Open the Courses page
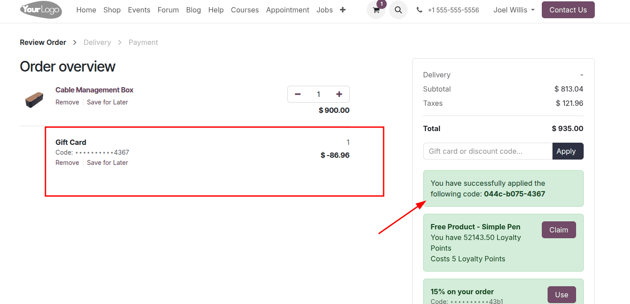The width and height of the screenshot is (630, 304). (245, 10)
